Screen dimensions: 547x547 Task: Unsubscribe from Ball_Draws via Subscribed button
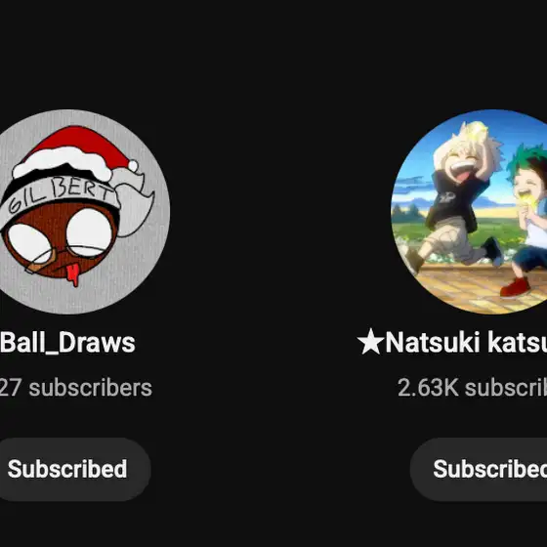[x=67, y=469]
